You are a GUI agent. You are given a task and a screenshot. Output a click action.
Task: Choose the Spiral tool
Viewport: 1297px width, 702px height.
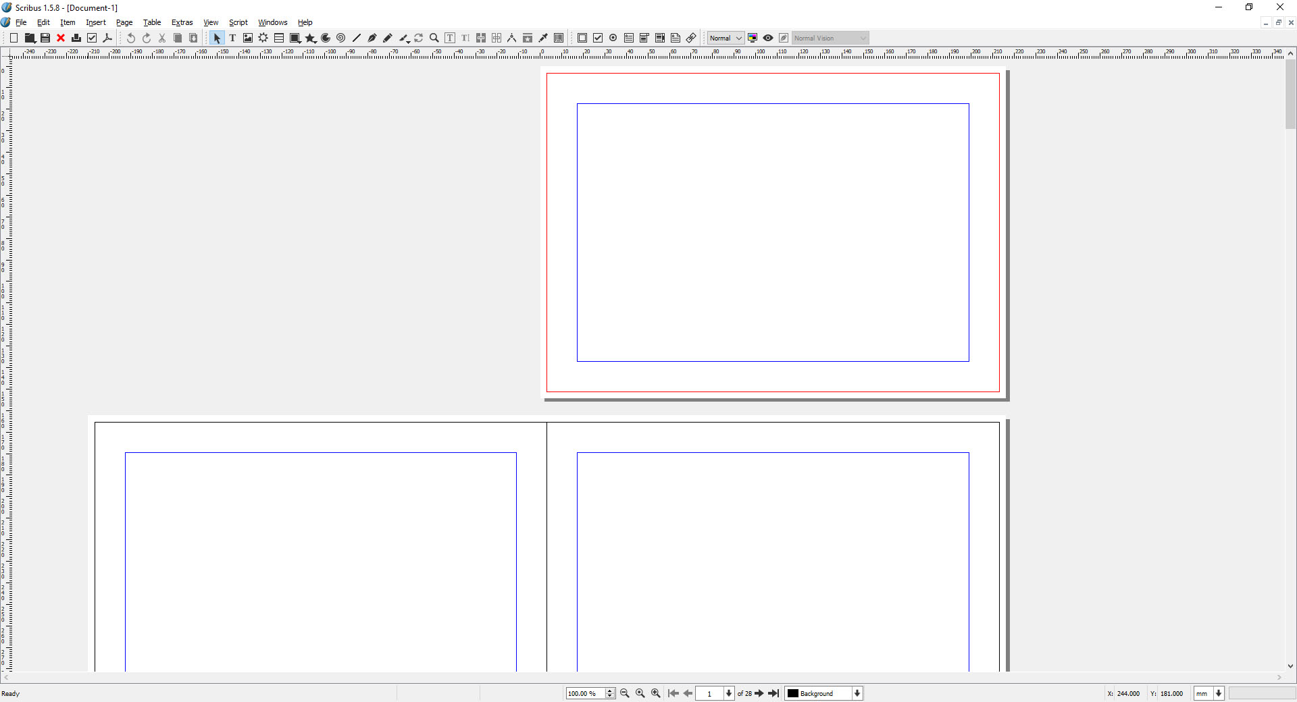point(341,38)
